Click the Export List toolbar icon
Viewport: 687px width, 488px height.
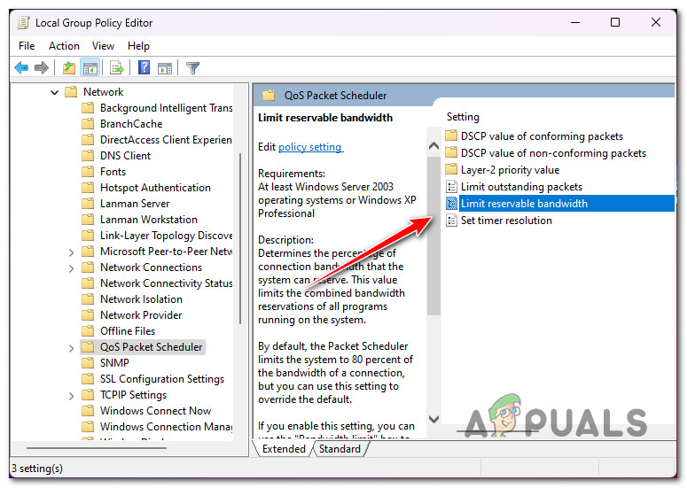click(x=117, y=68)
